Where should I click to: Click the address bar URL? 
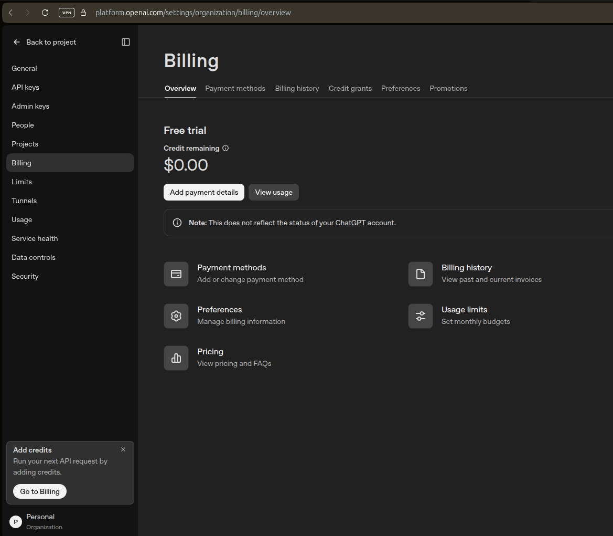(193, 13)
